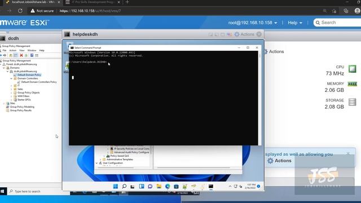Viewport: 361px width, 203px height.
Task: Click the browser zoom indicator icon
Action: (x=325, y=11)
